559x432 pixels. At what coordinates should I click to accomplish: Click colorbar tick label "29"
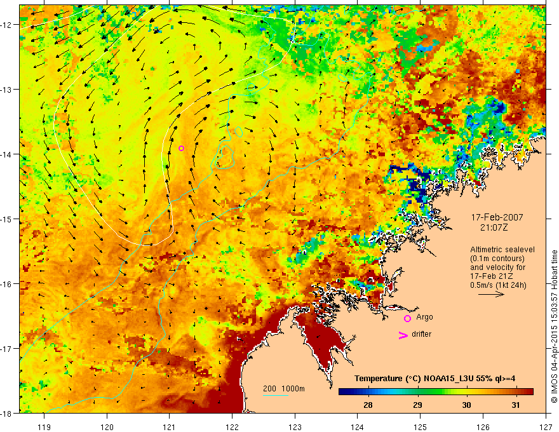pyautogui.click(x=417, y=405)
